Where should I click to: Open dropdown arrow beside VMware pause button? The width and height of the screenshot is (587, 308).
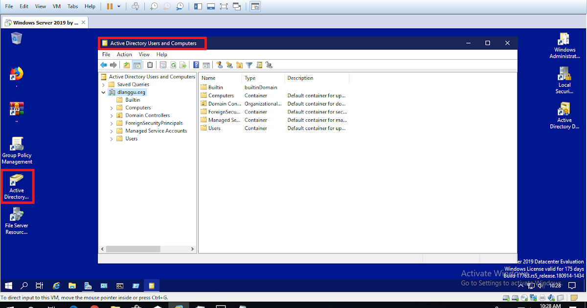118,6
